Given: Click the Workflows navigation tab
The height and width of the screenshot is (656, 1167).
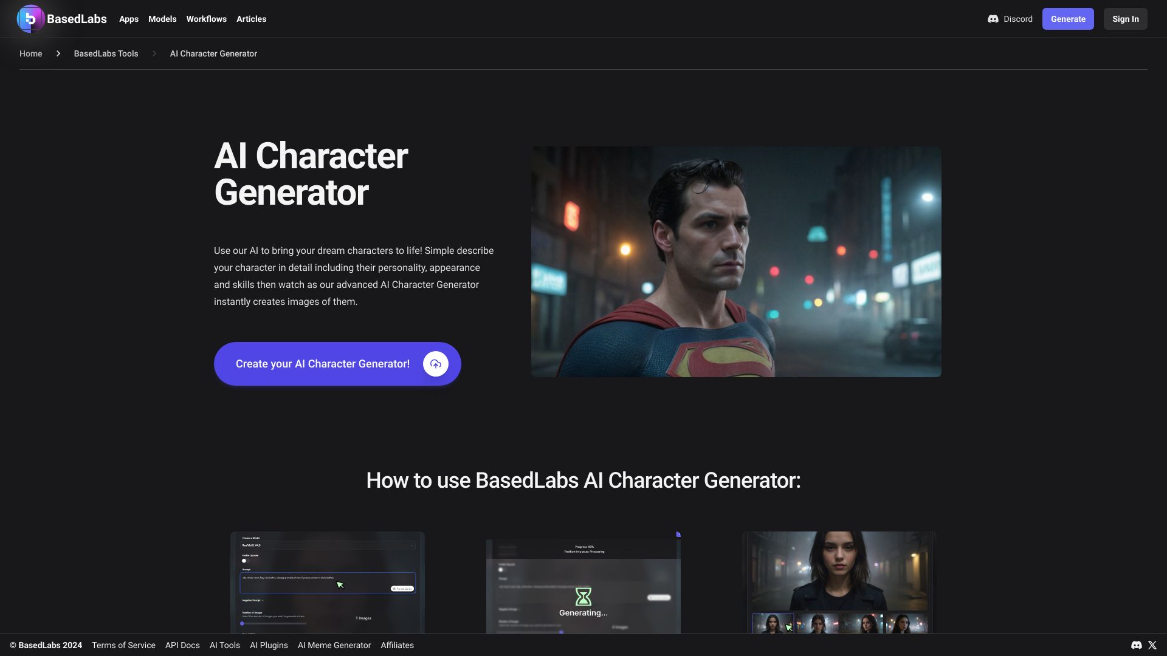Looking at the screenshot, I should click(207, 18).
